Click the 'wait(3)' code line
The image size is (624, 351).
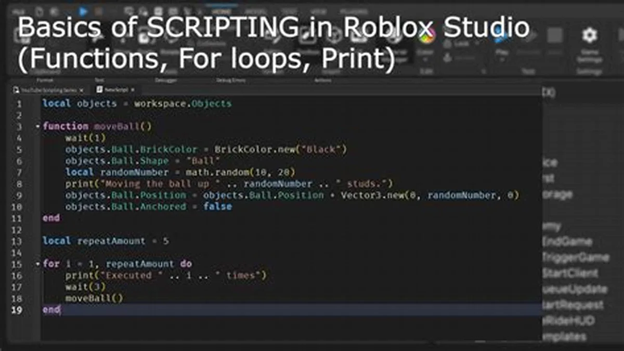click(x=85, y=287)
